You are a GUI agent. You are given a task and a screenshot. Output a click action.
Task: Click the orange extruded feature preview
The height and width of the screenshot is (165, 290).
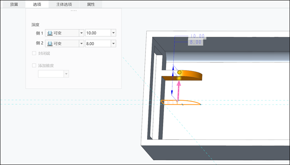tap(191, 75)
